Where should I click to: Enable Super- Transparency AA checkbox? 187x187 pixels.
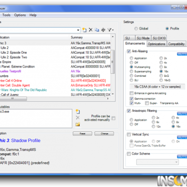(x=147, y=103)
